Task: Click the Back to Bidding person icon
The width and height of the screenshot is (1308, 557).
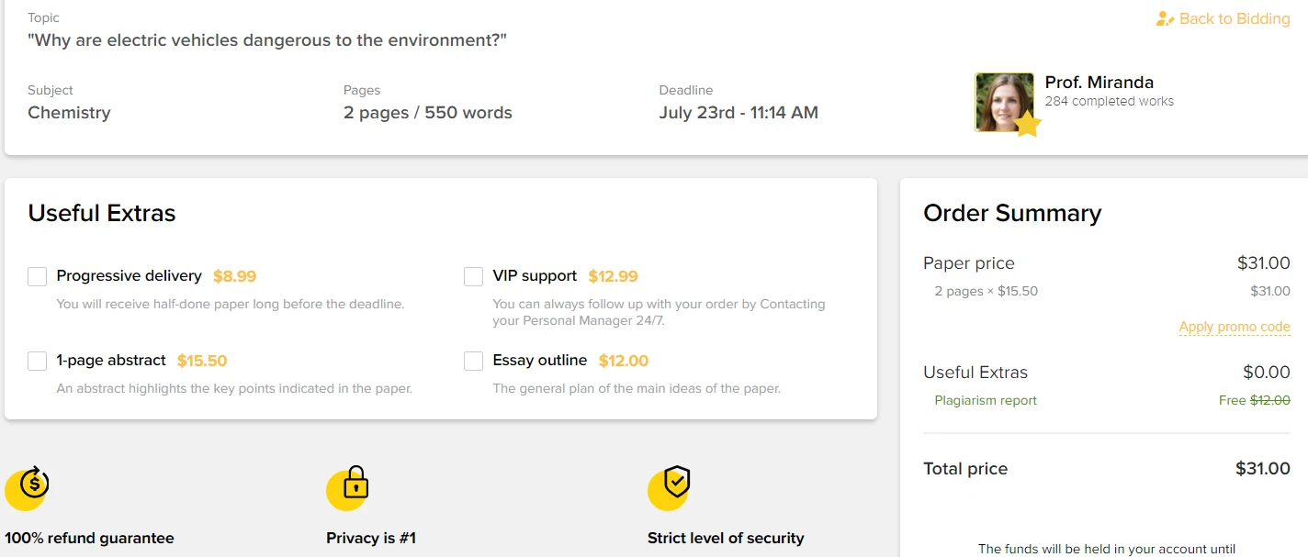Action: tap(1165, 19)
